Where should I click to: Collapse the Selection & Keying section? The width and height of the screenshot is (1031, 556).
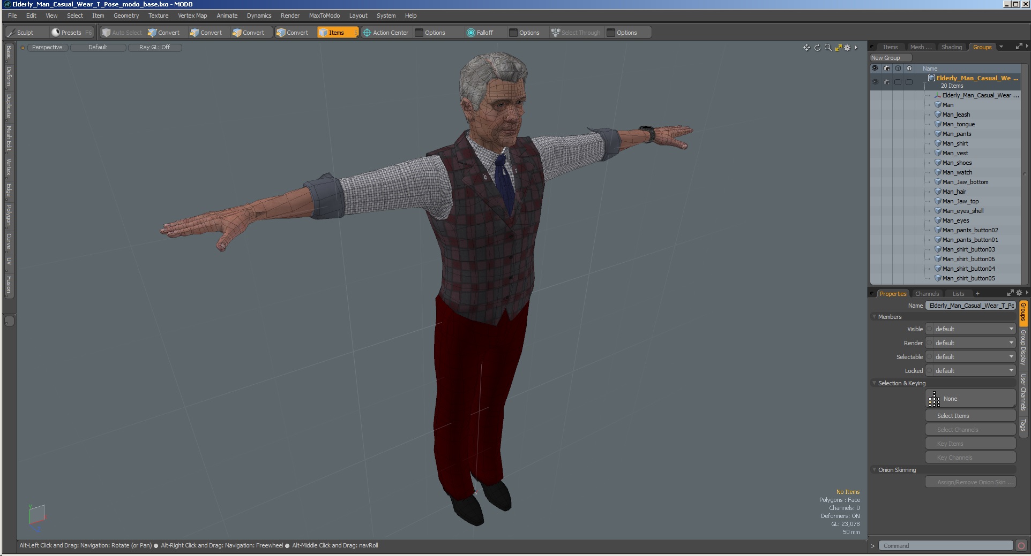(874, 383)
